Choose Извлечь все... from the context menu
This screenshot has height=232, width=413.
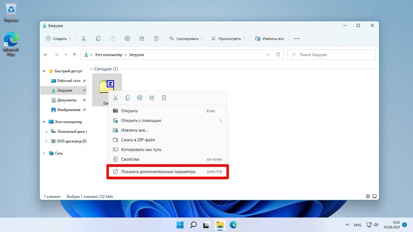[135, 130]
